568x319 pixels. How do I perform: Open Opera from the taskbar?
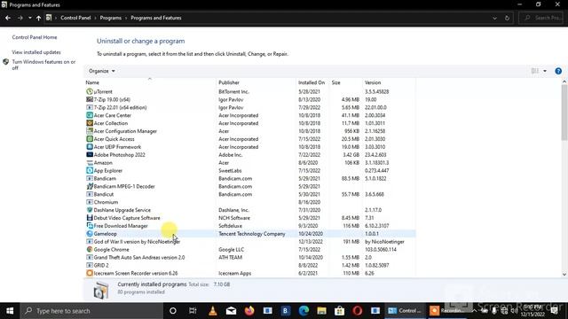click(357, 311)
